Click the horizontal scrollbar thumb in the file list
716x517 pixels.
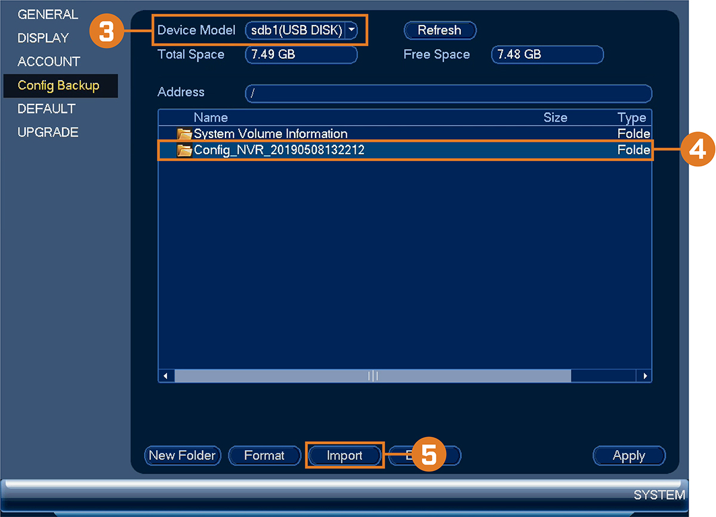(373, 376)
